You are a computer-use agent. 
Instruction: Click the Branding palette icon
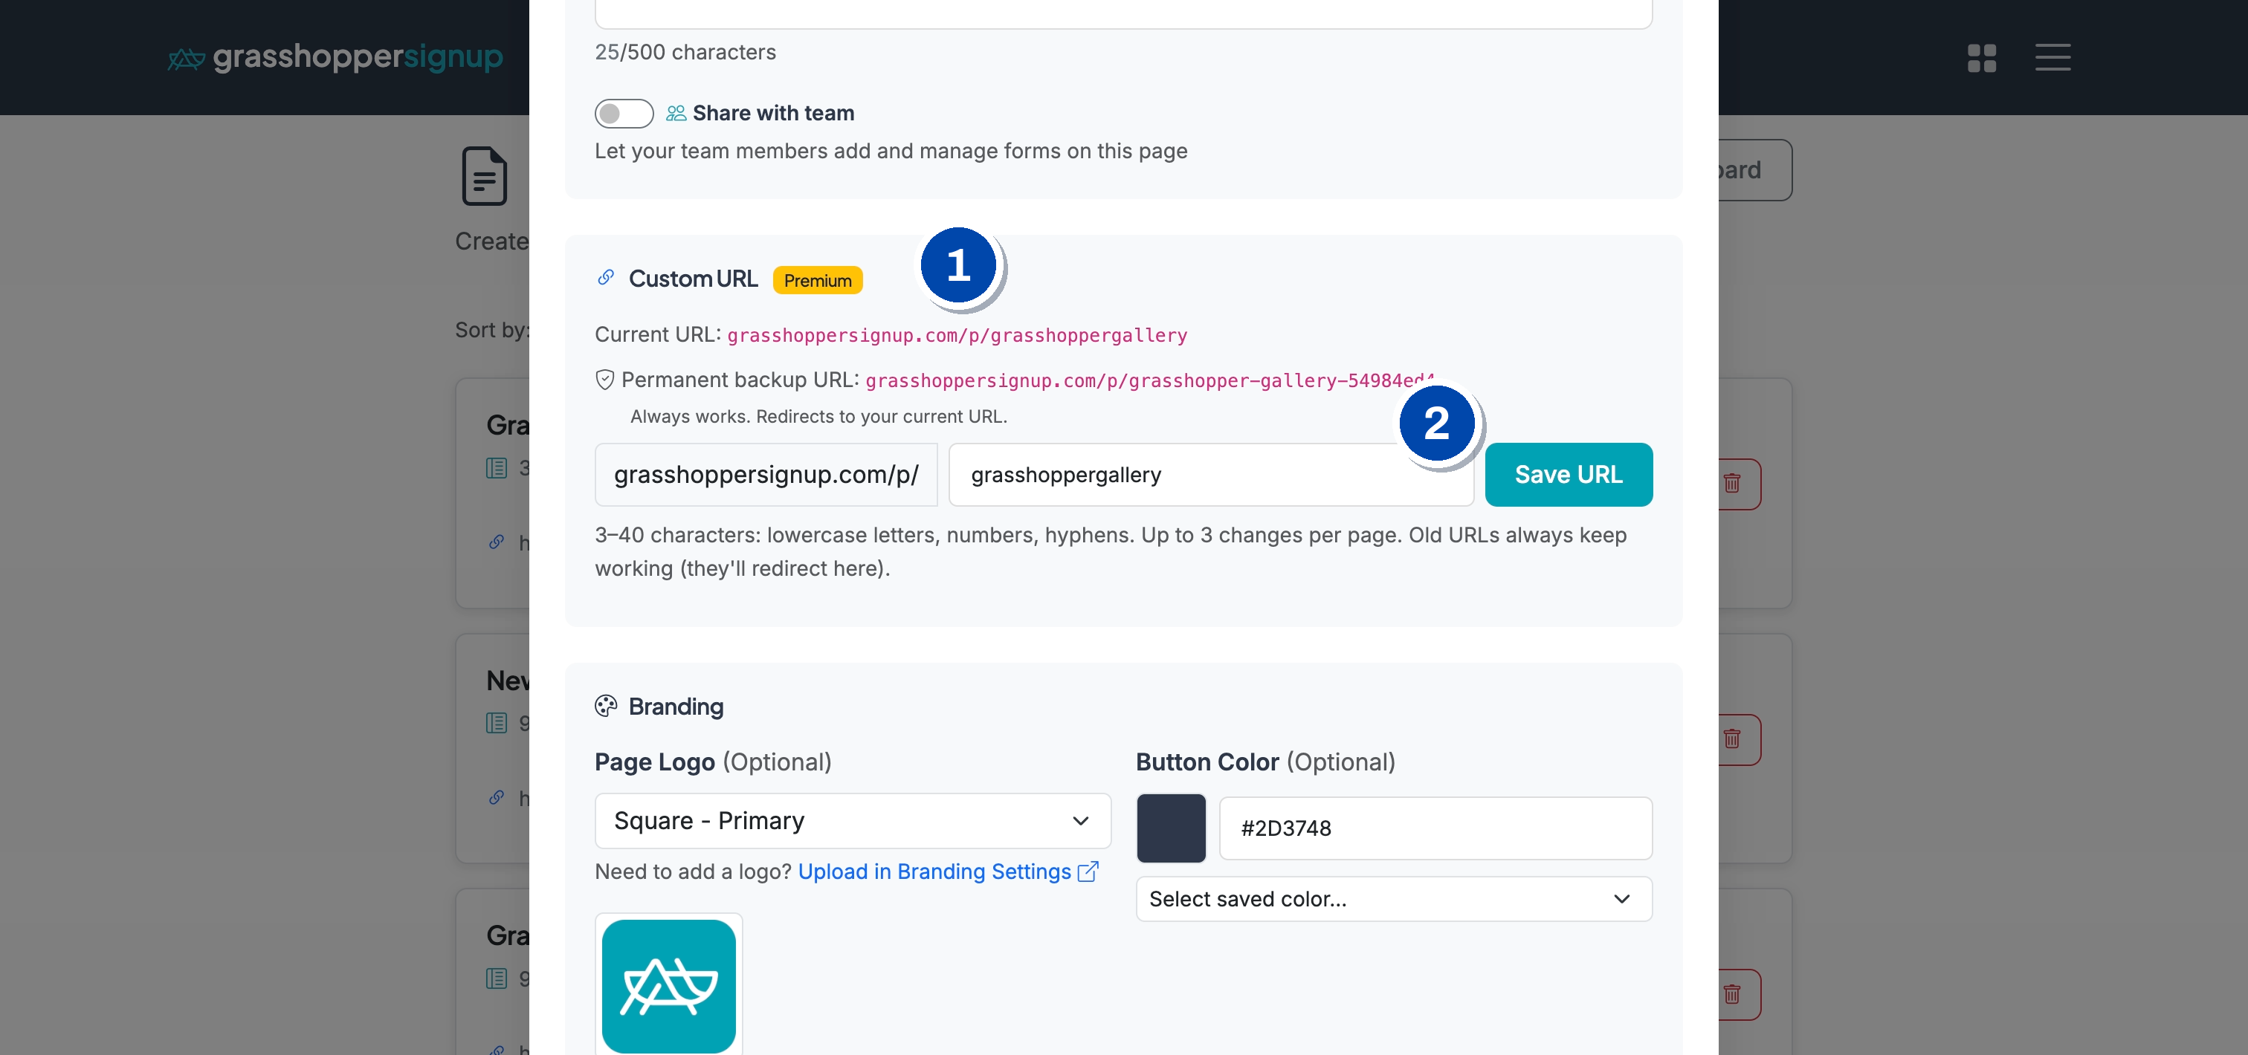[606, 707]
